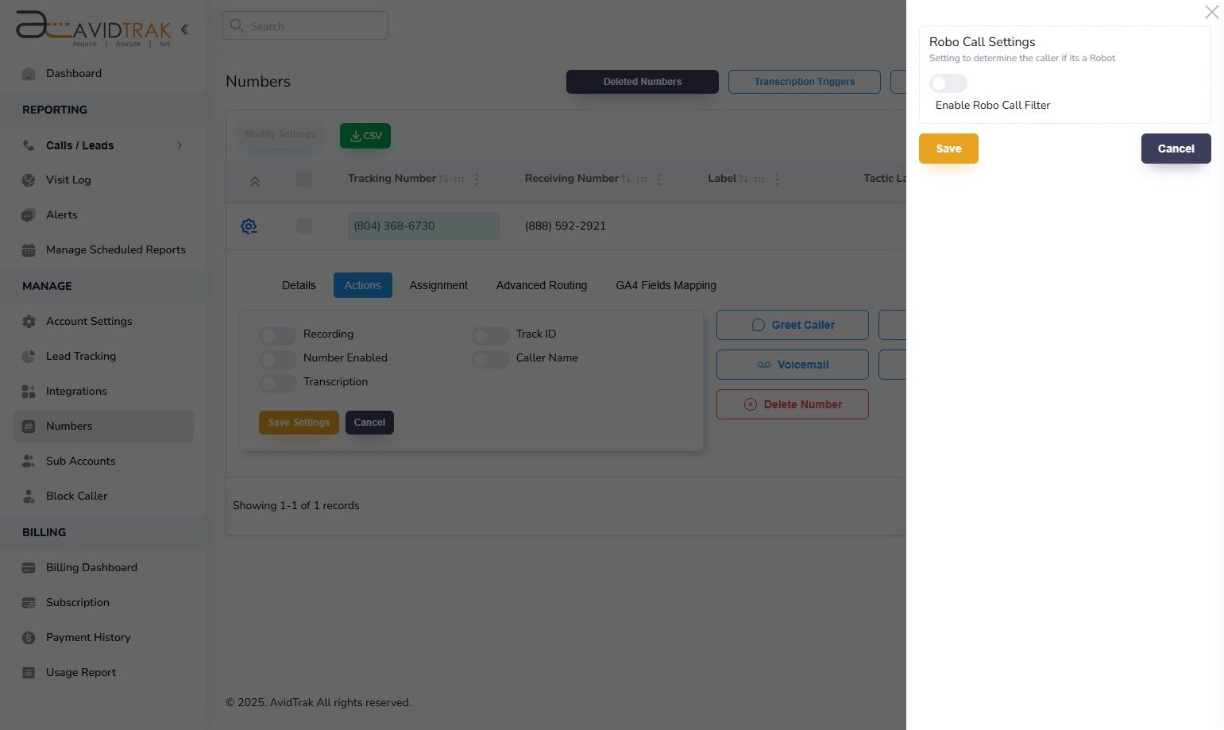Enable the Robo Call Filter toggle
The width and height of the screenshot is (1224, 730).
tap(948, 83)
